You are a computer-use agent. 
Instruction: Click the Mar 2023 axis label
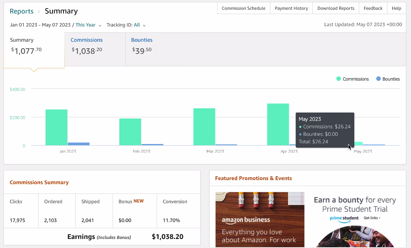(215, 151)
